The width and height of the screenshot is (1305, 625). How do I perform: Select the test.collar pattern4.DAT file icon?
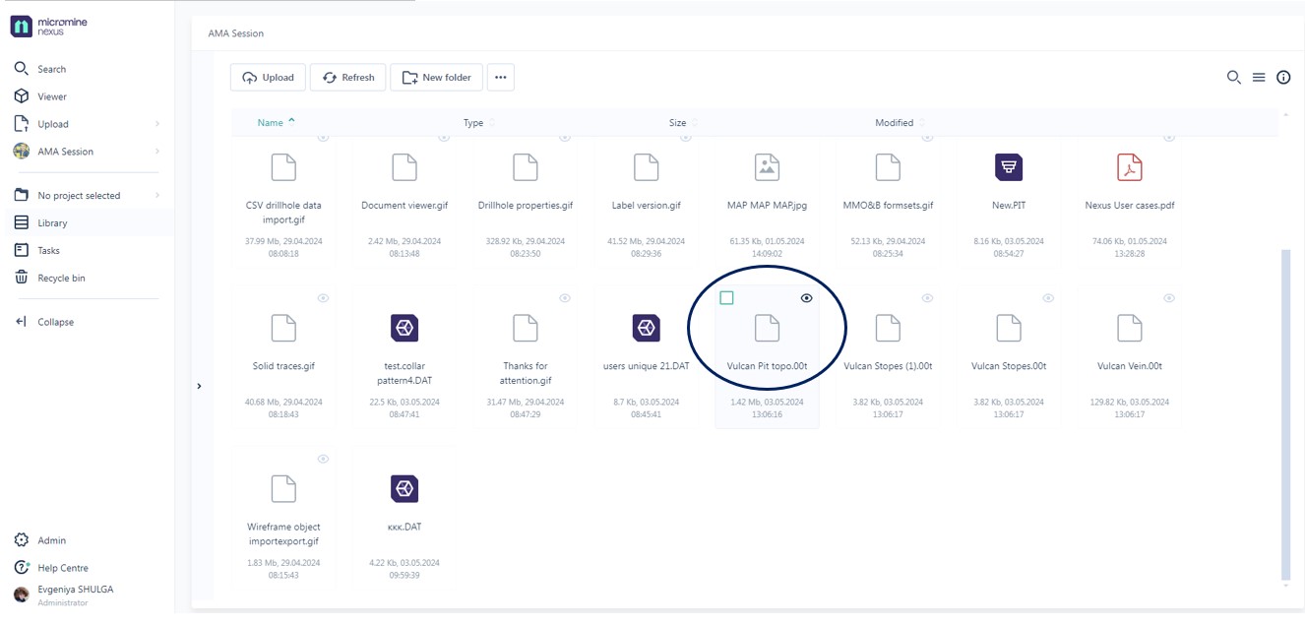click(x=405, y=326)
